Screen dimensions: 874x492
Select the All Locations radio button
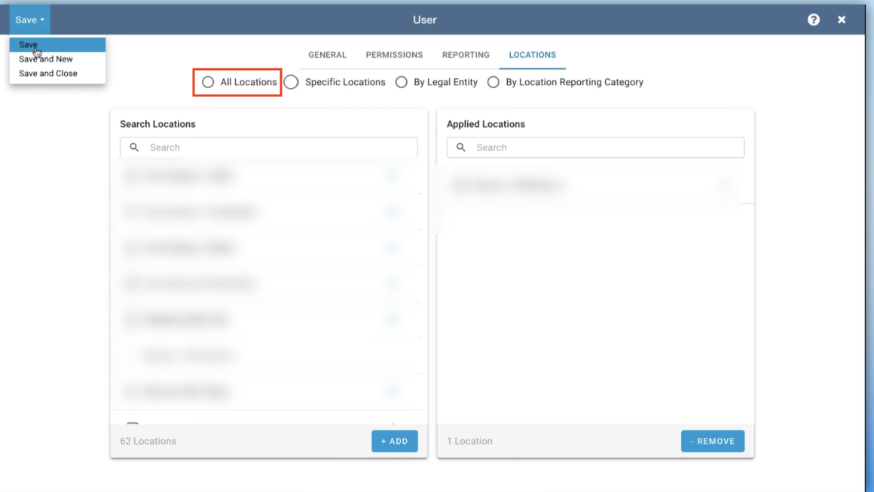[208, 82]
